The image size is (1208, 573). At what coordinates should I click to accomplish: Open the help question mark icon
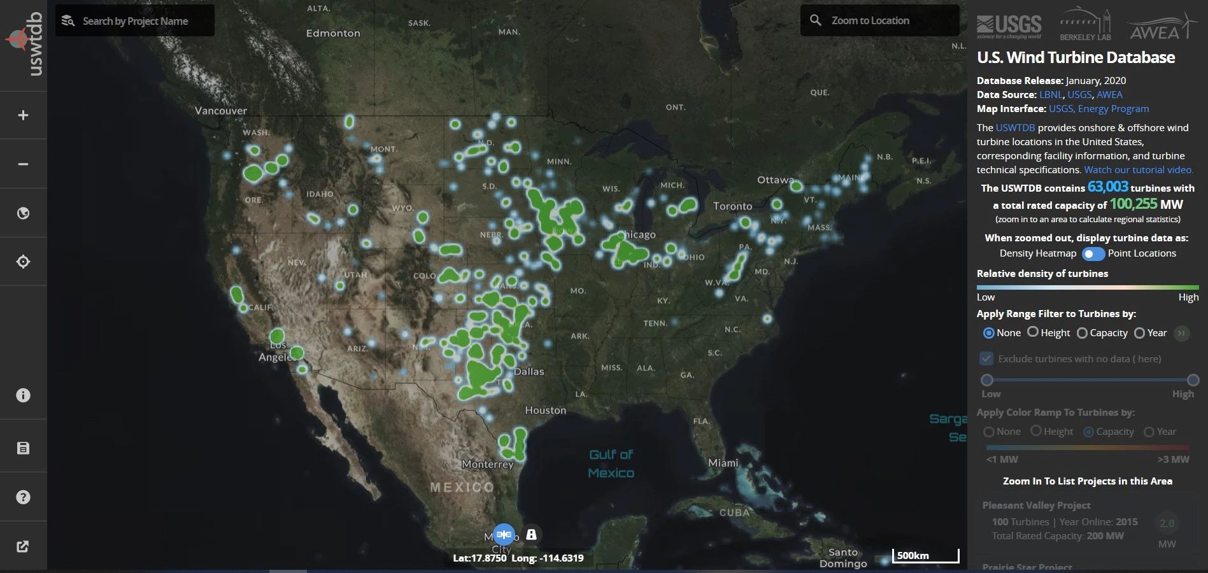(23, 497)
